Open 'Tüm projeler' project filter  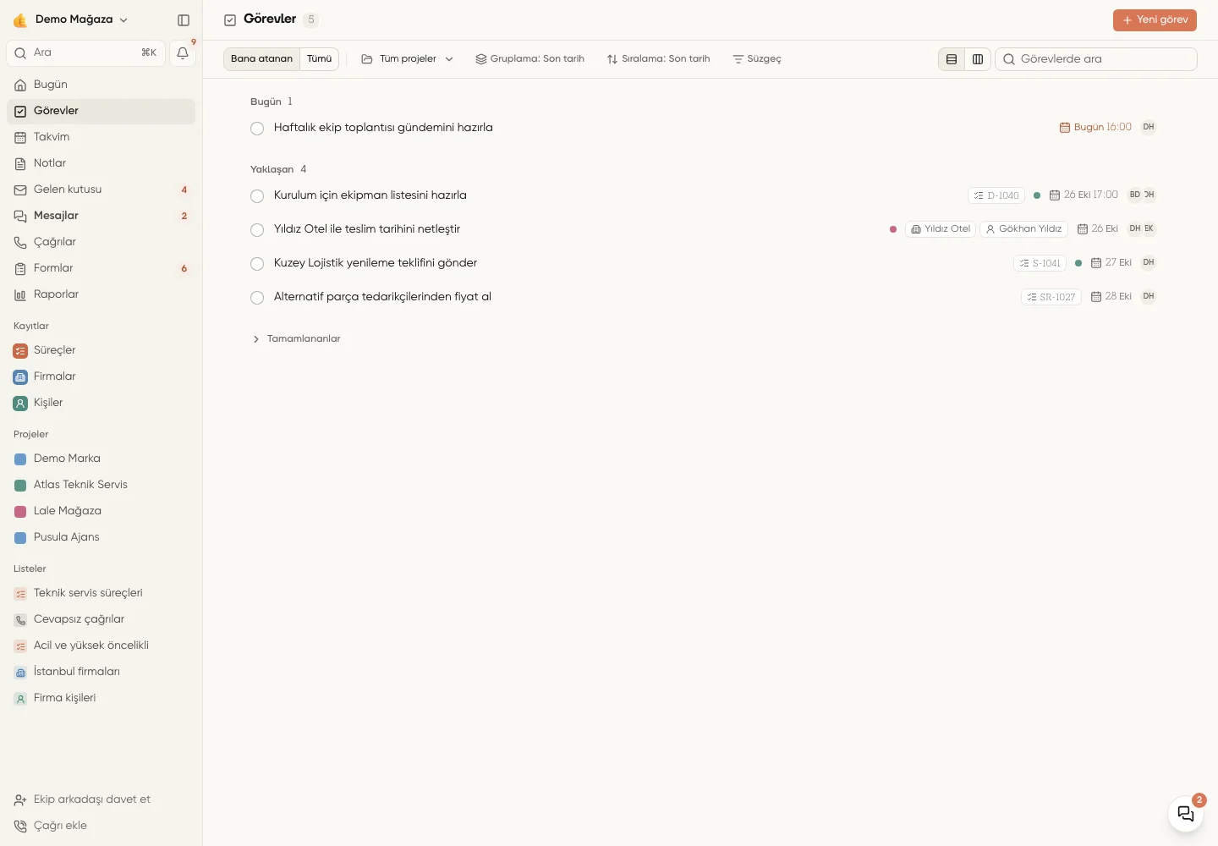[x=408, y=59]
